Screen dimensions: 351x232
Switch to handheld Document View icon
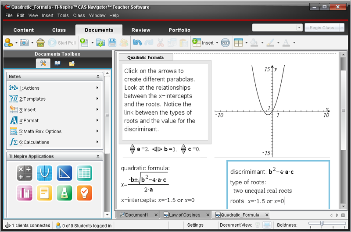(258, 225)
